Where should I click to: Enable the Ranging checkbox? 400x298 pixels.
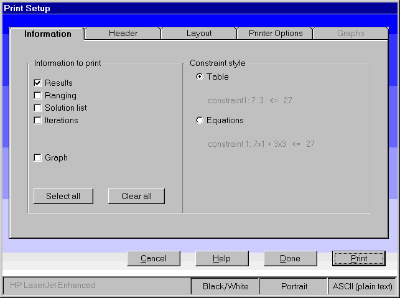click(38, 95)
